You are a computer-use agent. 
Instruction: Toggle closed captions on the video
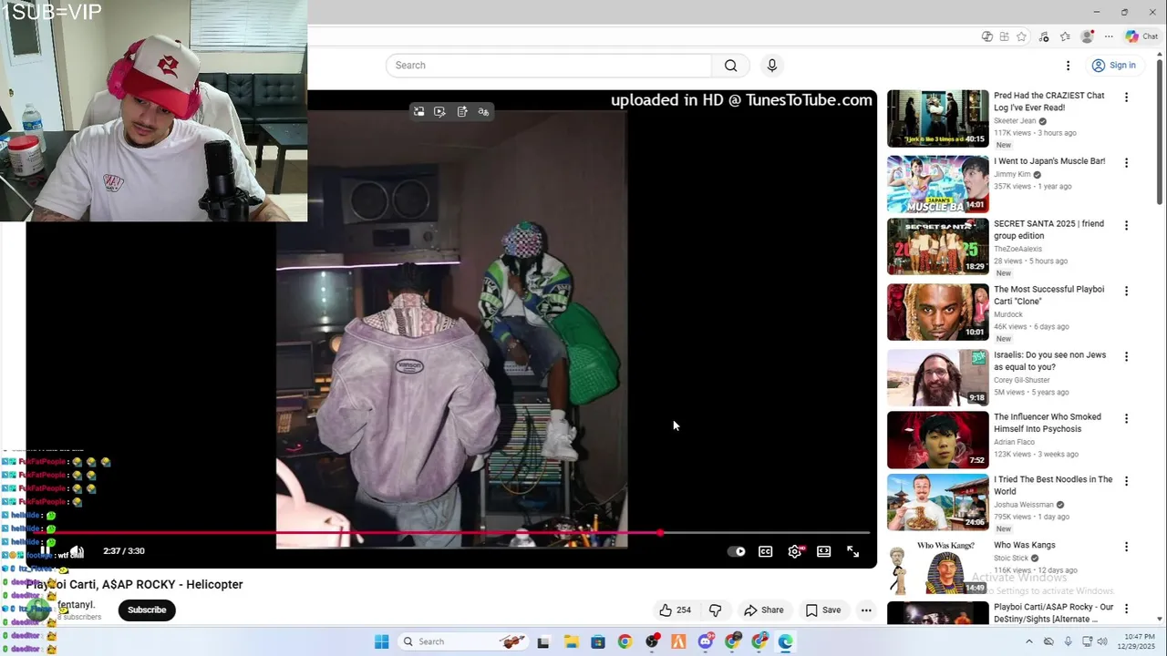(766, 551)
